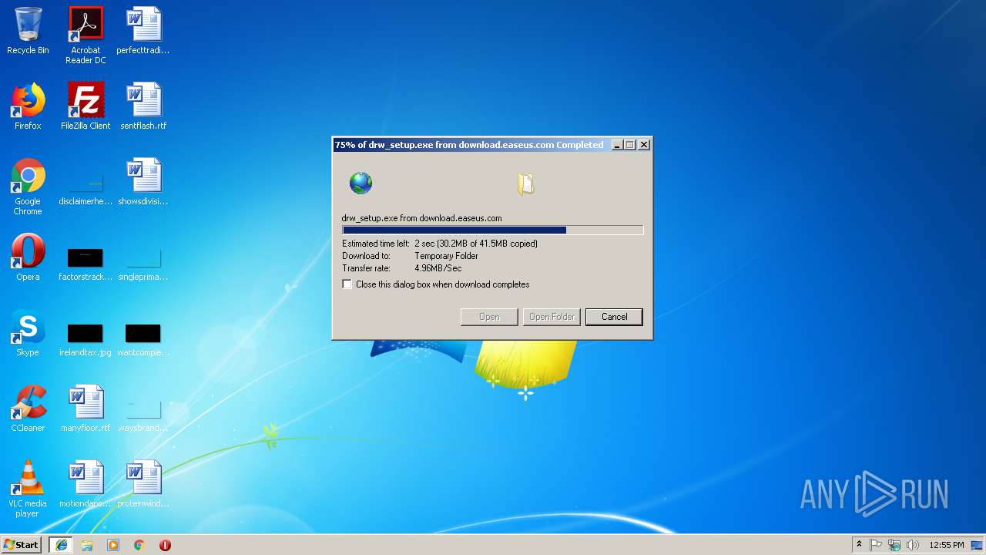This screenshot has width=986, height=555.
Task: Minimize the download dialog window
Action: (x=616, y=145)
